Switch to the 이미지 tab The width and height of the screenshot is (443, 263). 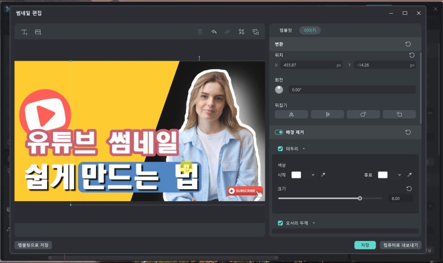pos(310,30)
